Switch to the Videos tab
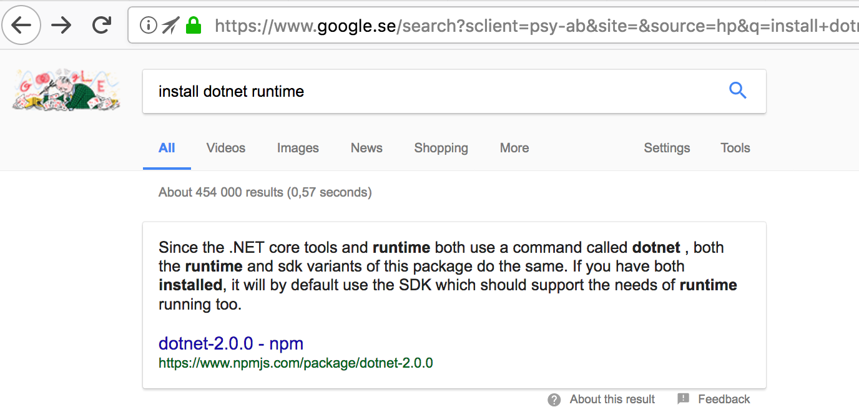 [x=226, y=148]
